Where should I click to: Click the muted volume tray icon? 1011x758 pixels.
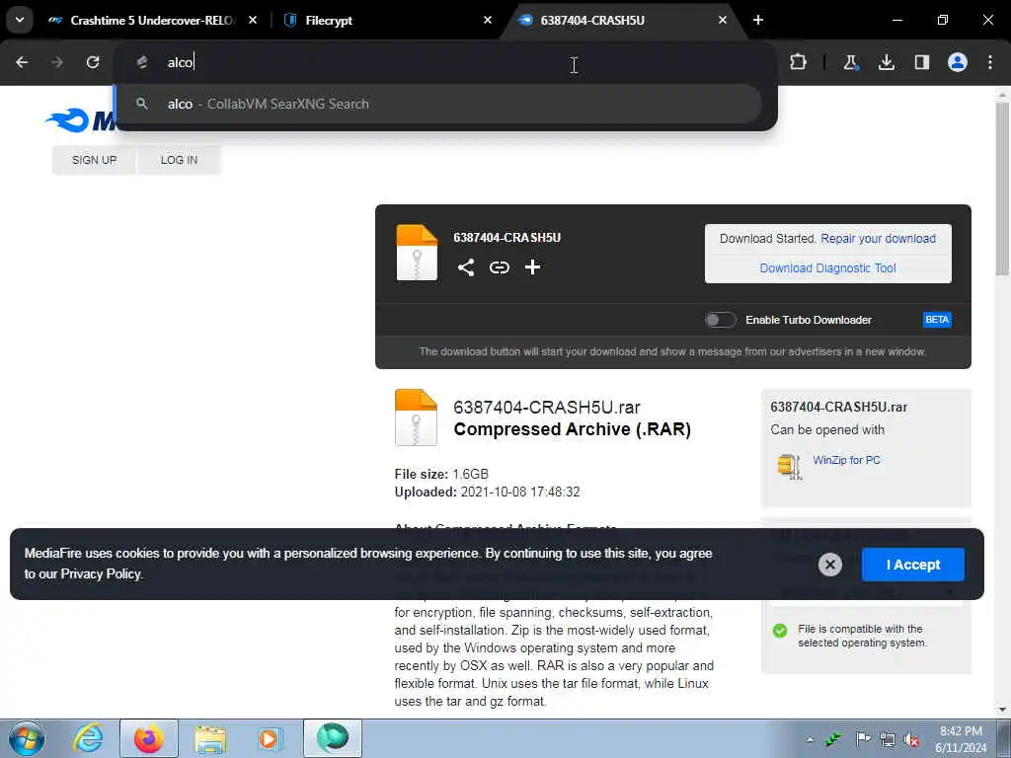911,739
